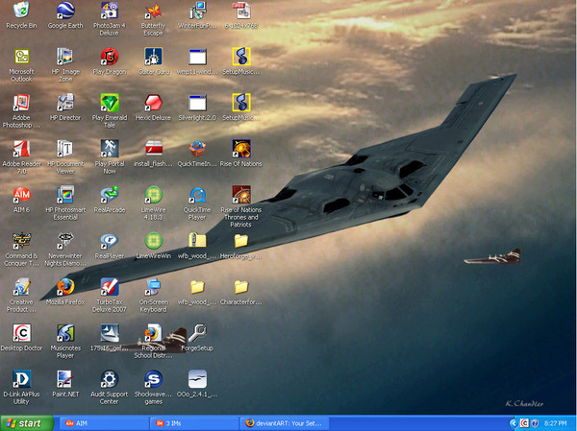
Task: Click the Command & Conquer icon
Action: coord(21,241)
